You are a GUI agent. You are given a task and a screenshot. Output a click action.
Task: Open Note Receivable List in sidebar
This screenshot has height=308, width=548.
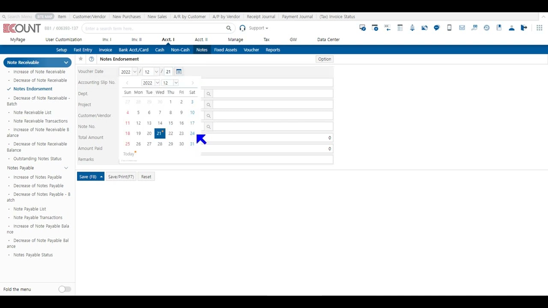tap(32, 113)
